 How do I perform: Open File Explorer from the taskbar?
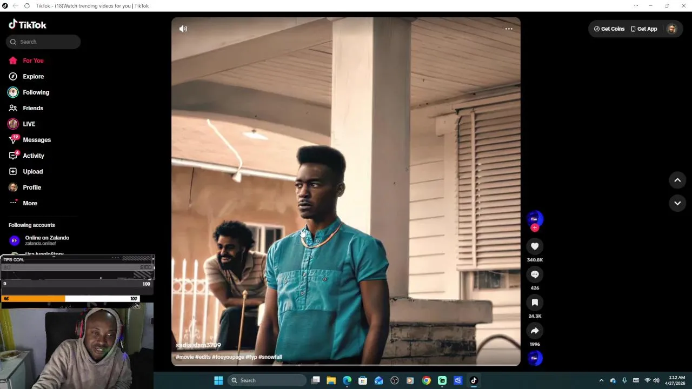(331, 380)
